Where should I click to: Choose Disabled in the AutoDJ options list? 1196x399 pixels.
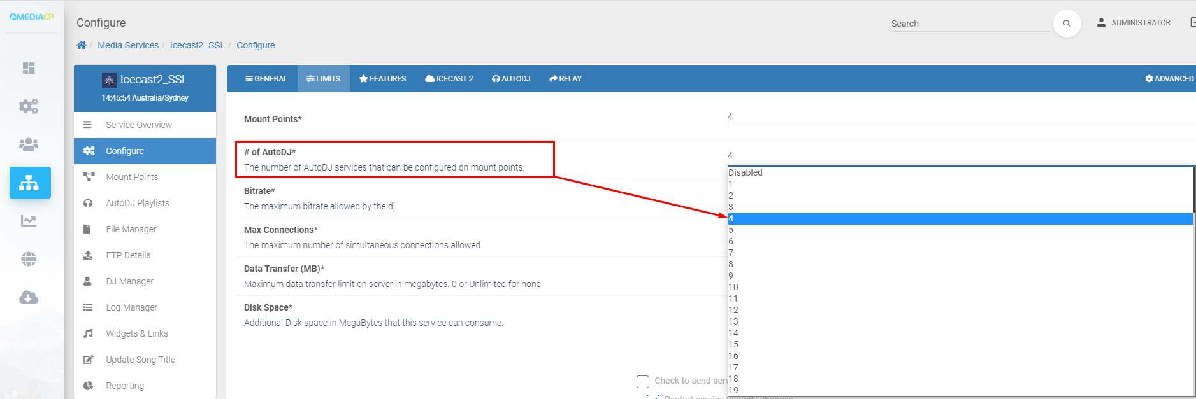[x=960, y=172]
